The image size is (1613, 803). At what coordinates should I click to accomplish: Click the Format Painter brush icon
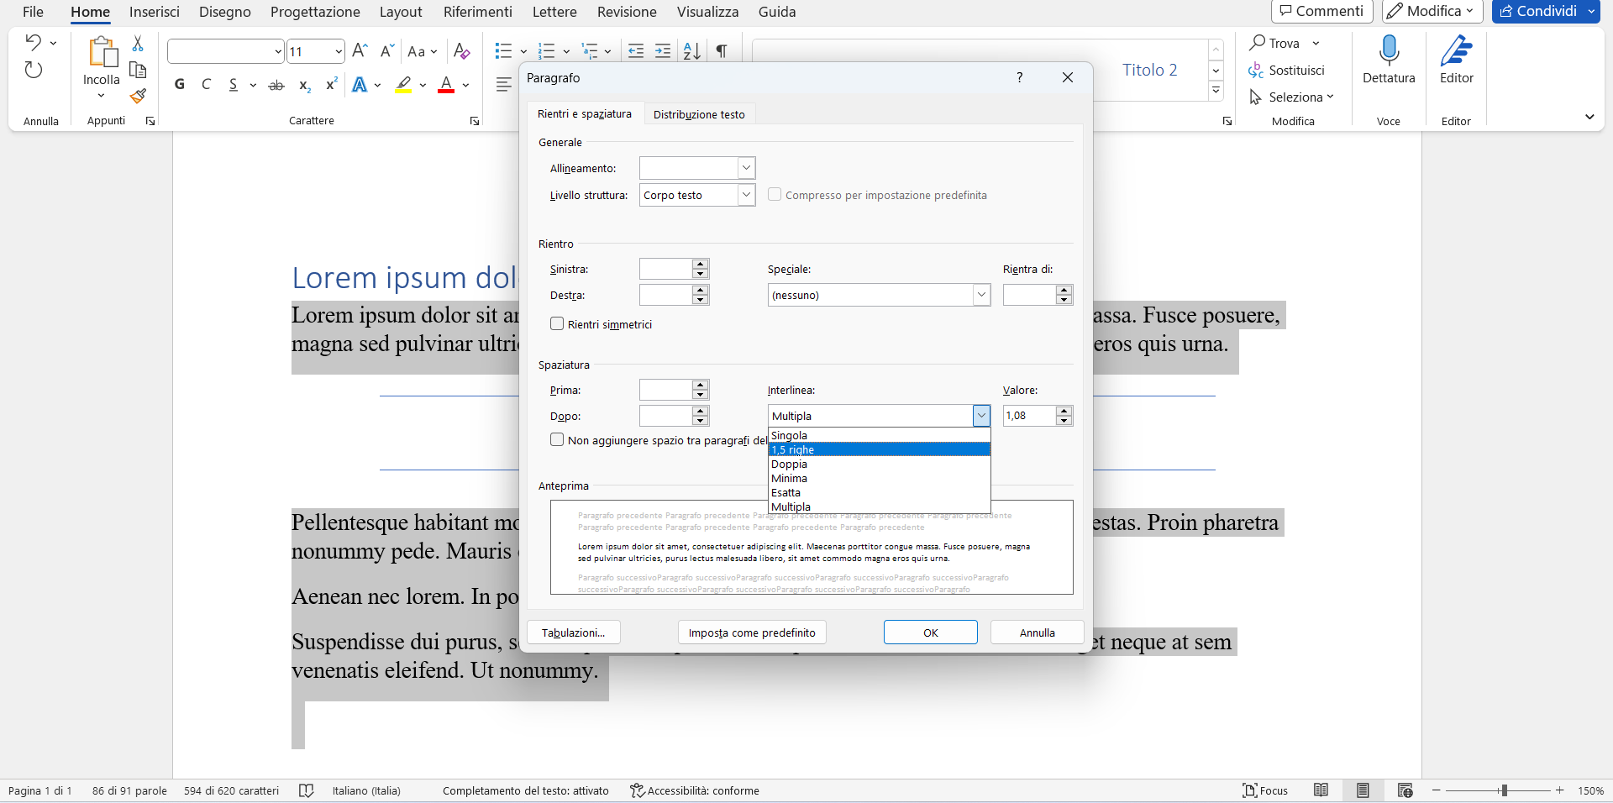(139, 97)
